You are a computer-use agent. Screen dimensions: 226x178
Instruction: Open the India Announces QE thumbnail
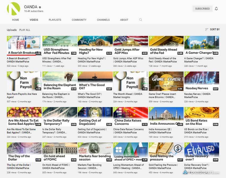click(x=166, y=117)
